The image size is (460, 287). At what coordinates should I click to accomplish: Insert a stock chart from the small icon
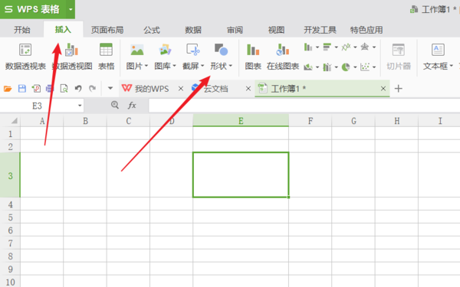click(x=327, y=67)
